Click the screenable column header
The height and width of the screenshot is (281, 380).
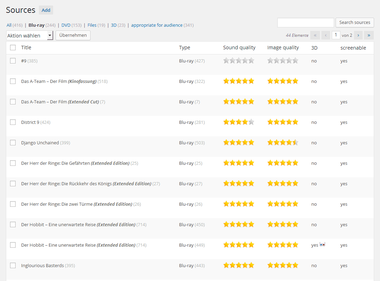(x=353, y=48)
